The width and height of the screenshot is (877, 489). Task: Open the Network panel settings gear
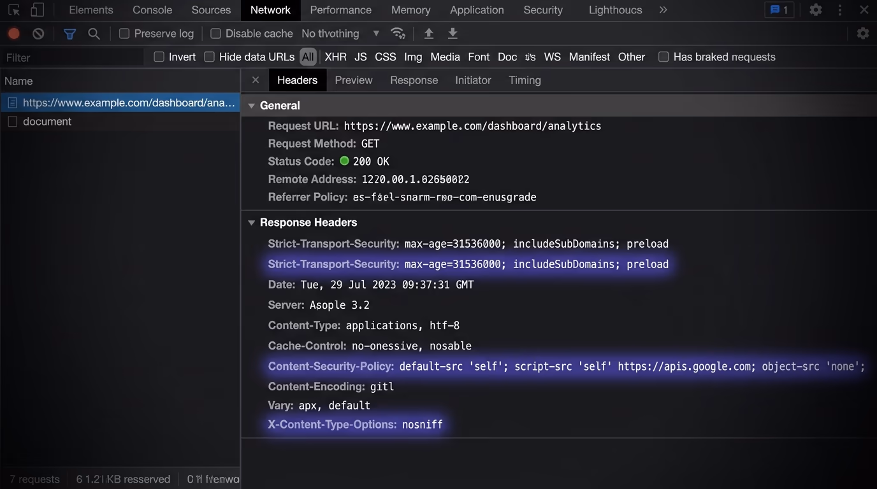click(x=863, y=34)
